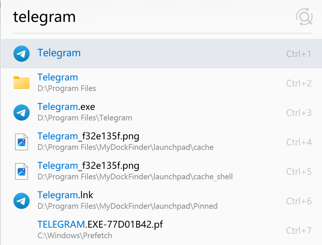
Task: Select TELEGRAM.EXE-77D01B42.pf Prefetch file
Action: 161,230
